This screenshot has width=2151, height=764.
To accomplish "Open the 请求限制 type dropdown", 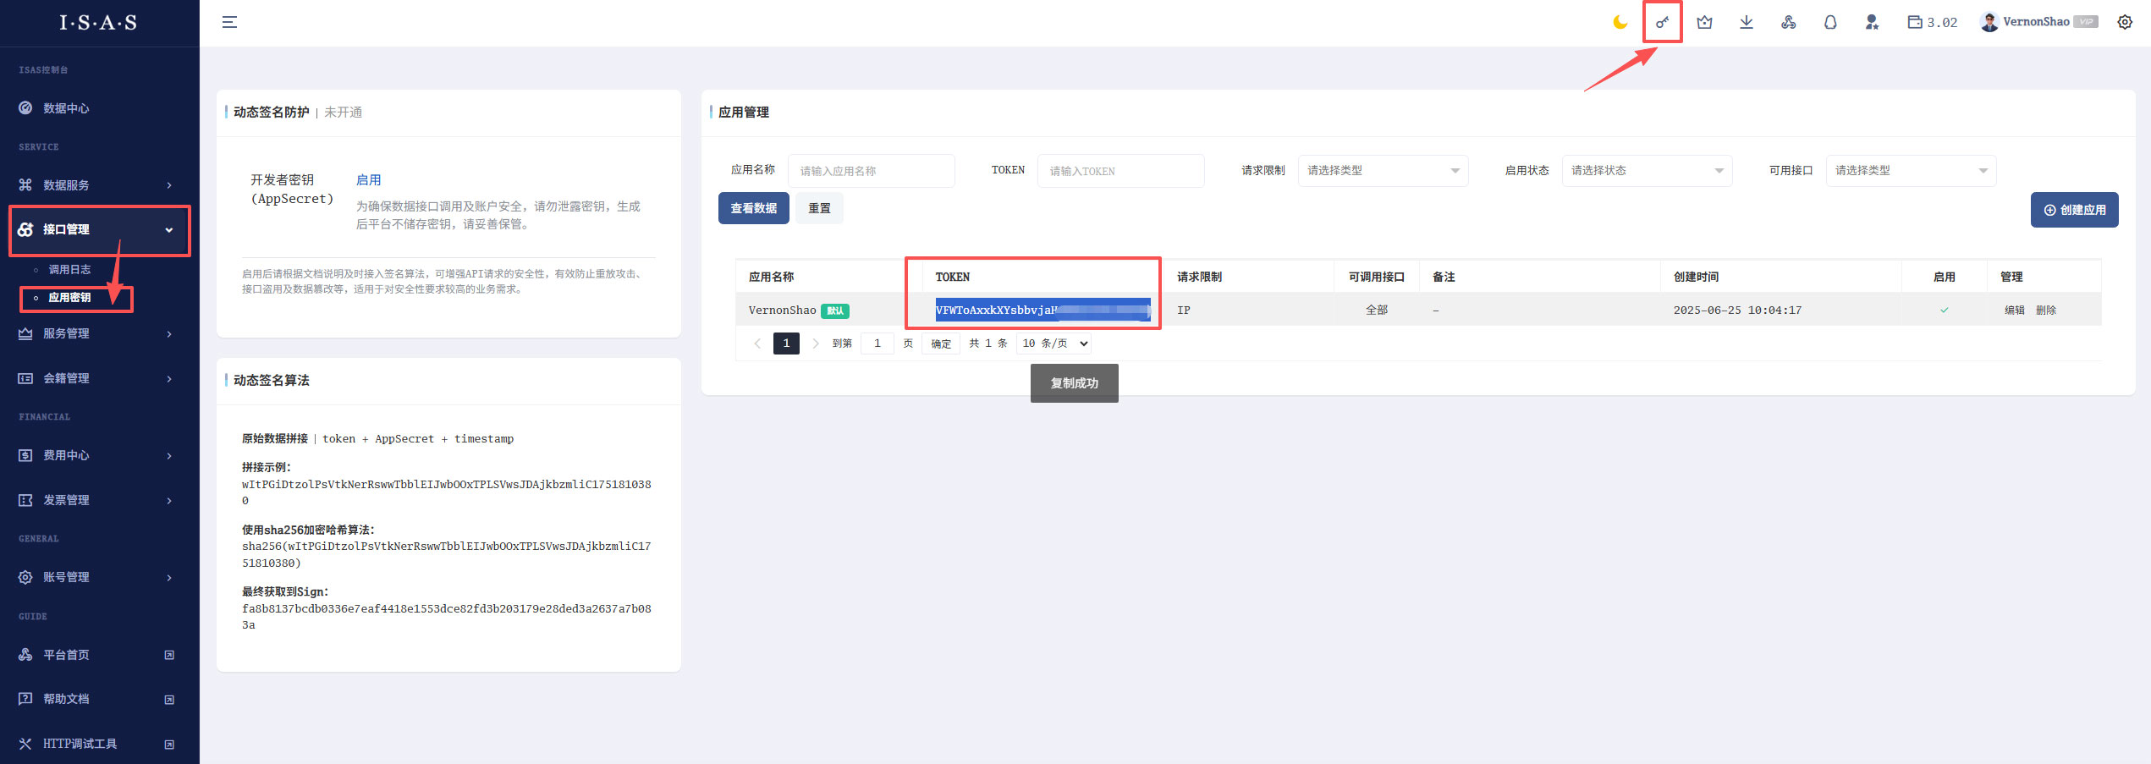I will click(1382, 171).
